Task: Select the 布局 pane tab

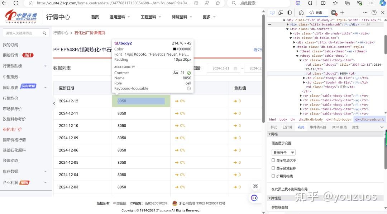Action: coord(301,127)
